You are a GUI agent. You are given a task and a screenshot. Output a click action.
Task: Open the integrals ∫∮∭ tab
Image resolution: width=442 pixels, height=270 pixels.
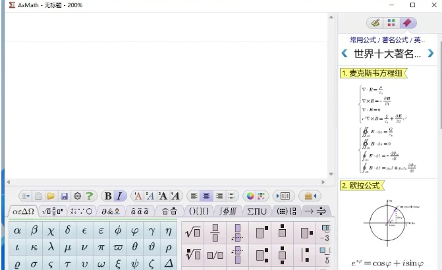[228, 211]
